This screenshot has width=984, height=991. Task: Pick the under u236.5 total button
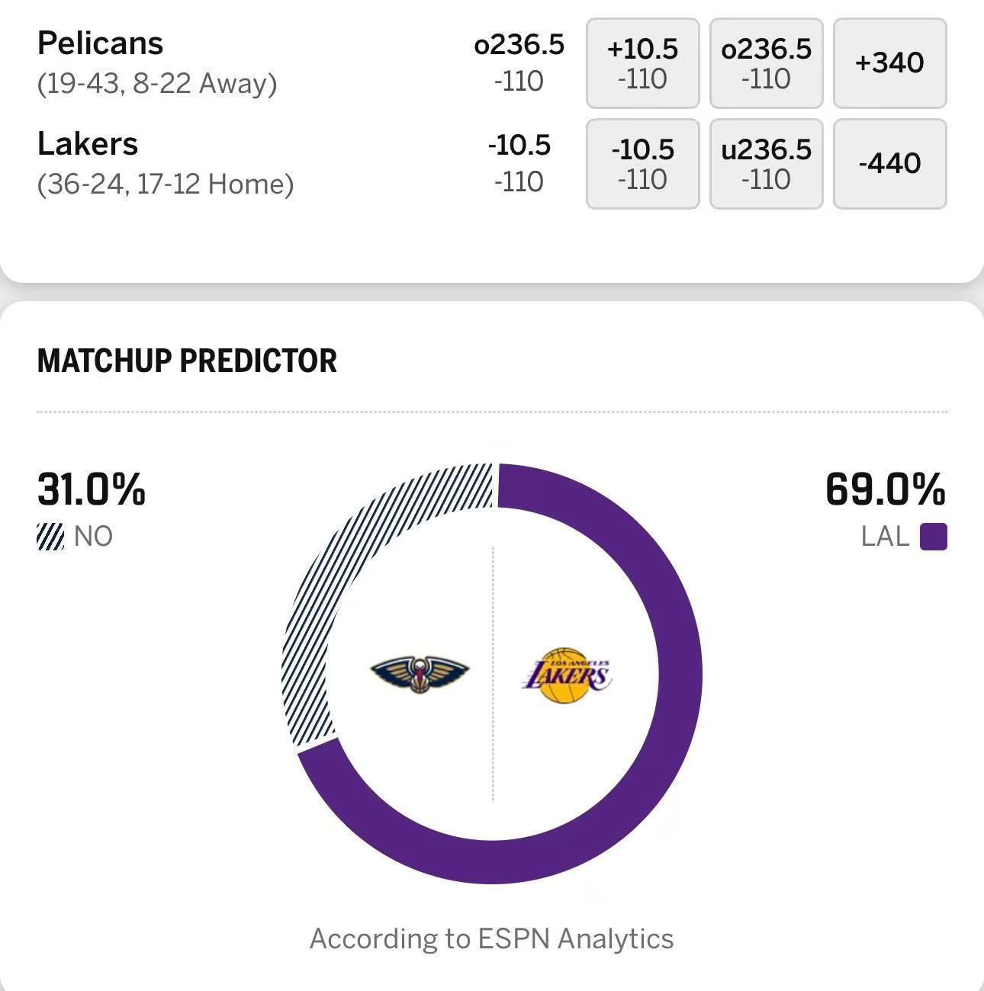[766, 164]
